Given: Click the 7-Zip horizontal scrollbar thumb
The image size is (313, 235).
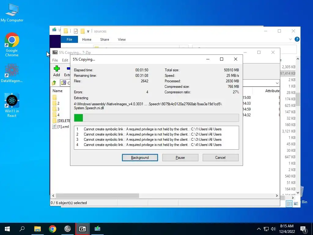Looking at the screenshot, I should point(98,196).
